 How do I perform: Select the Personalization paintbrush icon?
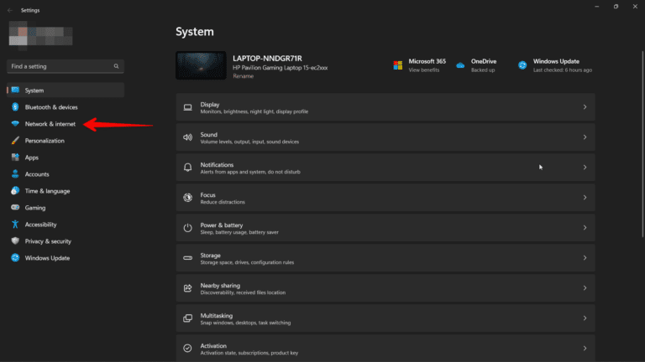15,141
